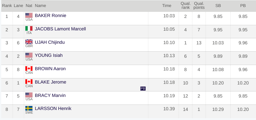
Task: Click the Rank column header
Action: [7, 6]
